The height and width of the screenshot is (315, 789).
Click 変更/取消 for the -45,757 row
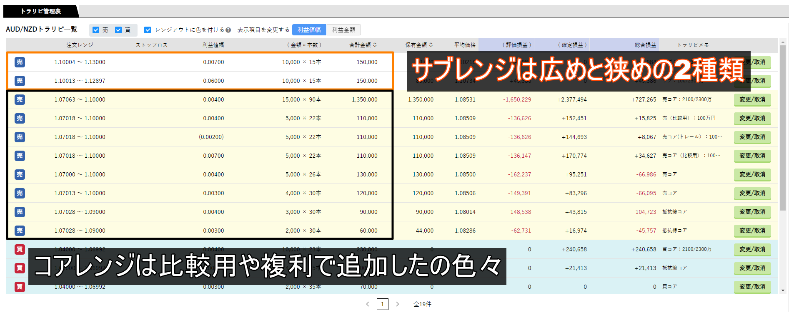[x=752, y=231]
